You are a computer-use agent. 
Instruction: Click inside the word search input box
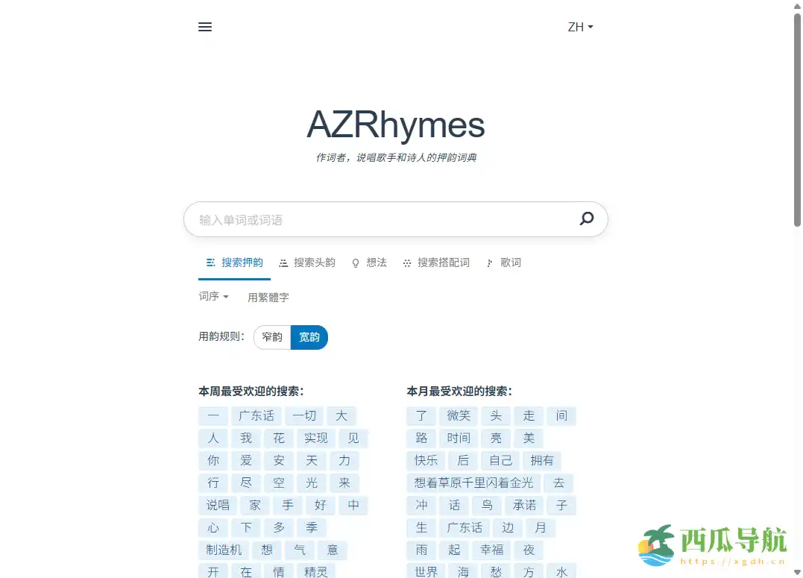[373, 219]
